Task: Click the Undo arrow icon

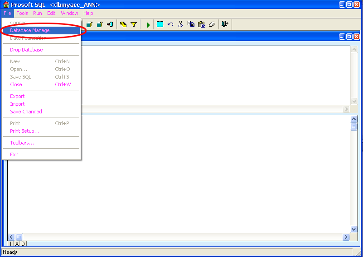Action: 170,24
